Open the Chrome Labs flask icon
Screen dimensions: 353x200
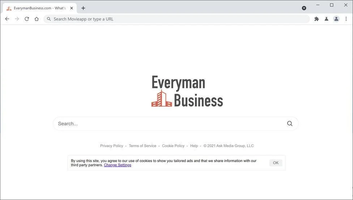[327, 19]
